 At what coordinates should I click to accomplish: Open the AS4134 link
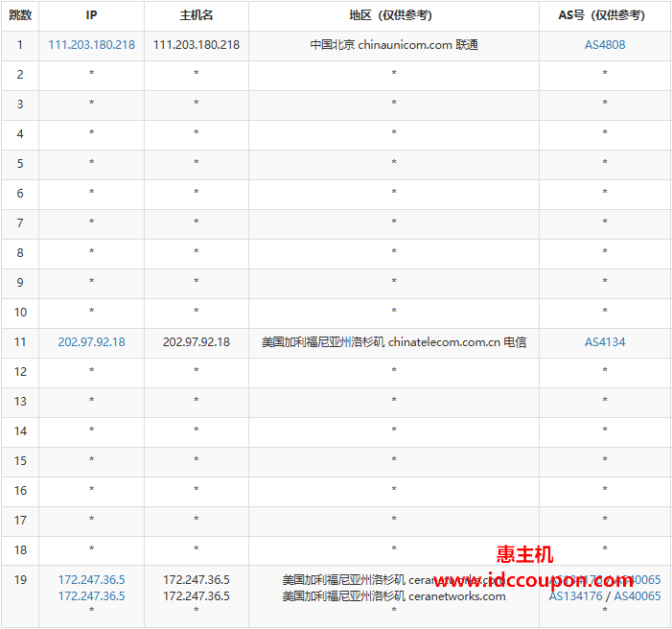pos(605,342)
